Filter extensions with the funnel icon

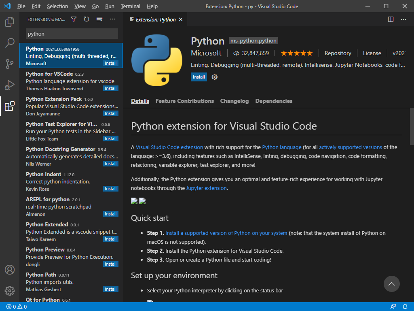74,19
